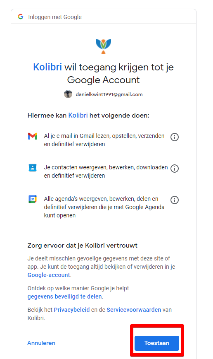The image size is (213, 359).
Task: Open info icon for contacts permission
Action: pos(175,169)
